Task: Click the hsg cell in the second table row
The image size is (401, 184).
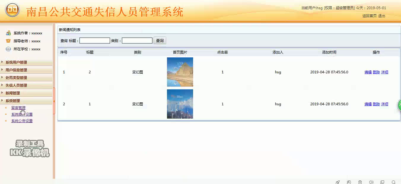Action: click(278, 104)
